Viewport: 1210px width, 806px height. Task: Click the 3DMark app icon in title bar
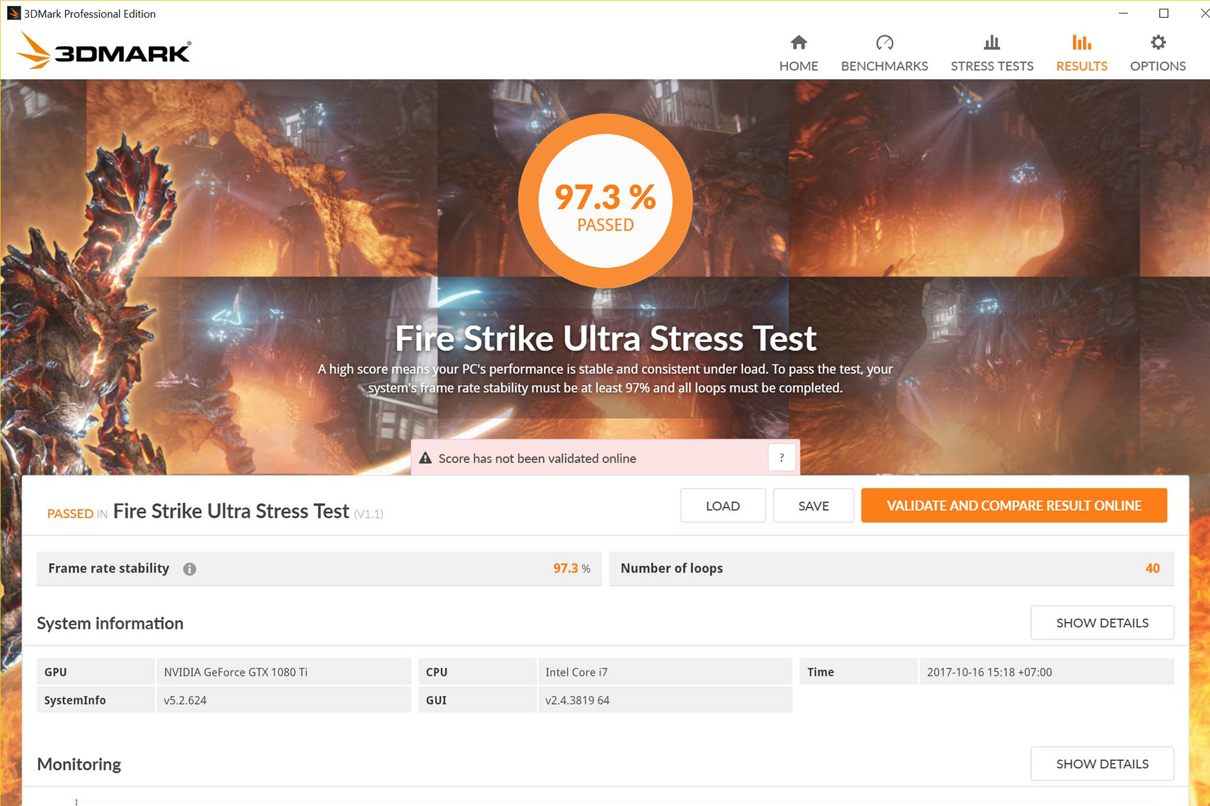click(x=13, y=13)
